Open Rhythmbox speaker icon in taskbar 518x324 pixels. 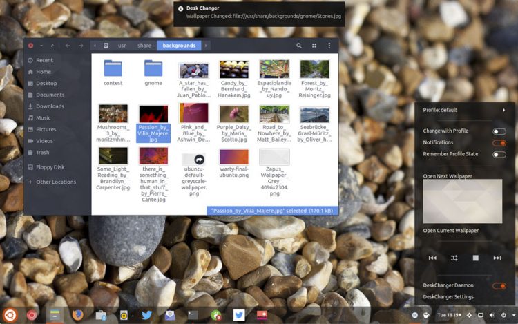124,316
